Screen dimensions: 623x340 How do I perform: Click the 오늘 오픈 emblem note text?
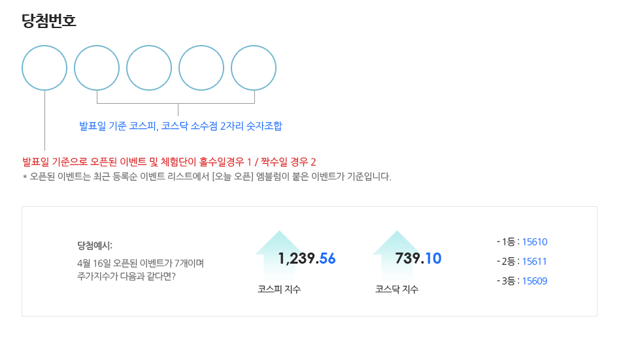tap(207, 177)
